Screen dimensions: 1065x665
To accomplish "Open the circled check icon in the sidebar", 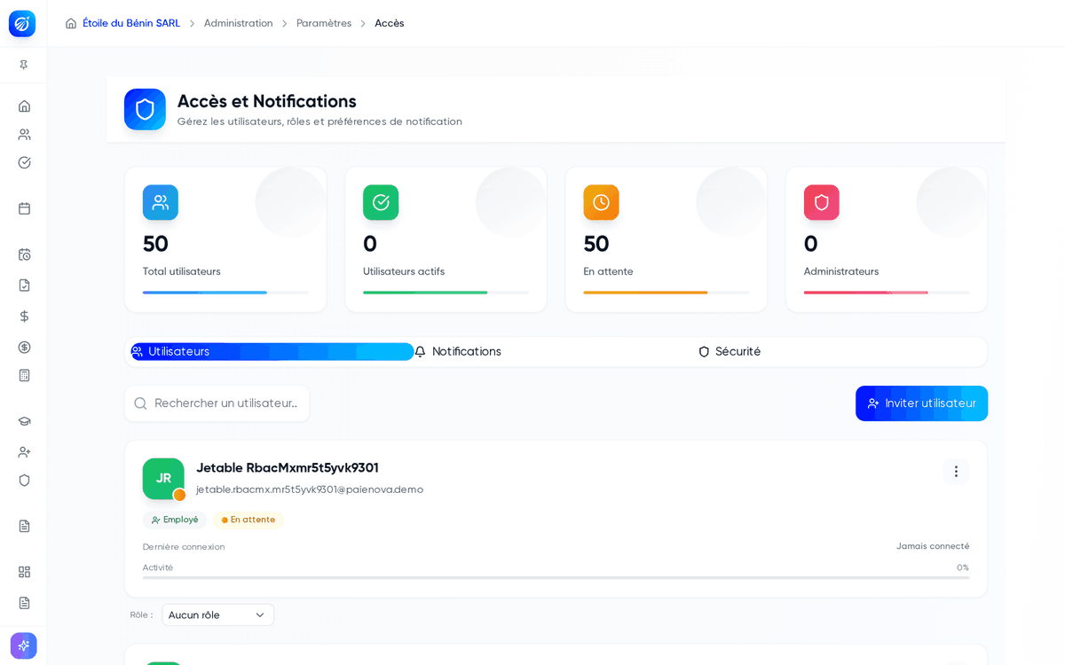I will (24, 162).
